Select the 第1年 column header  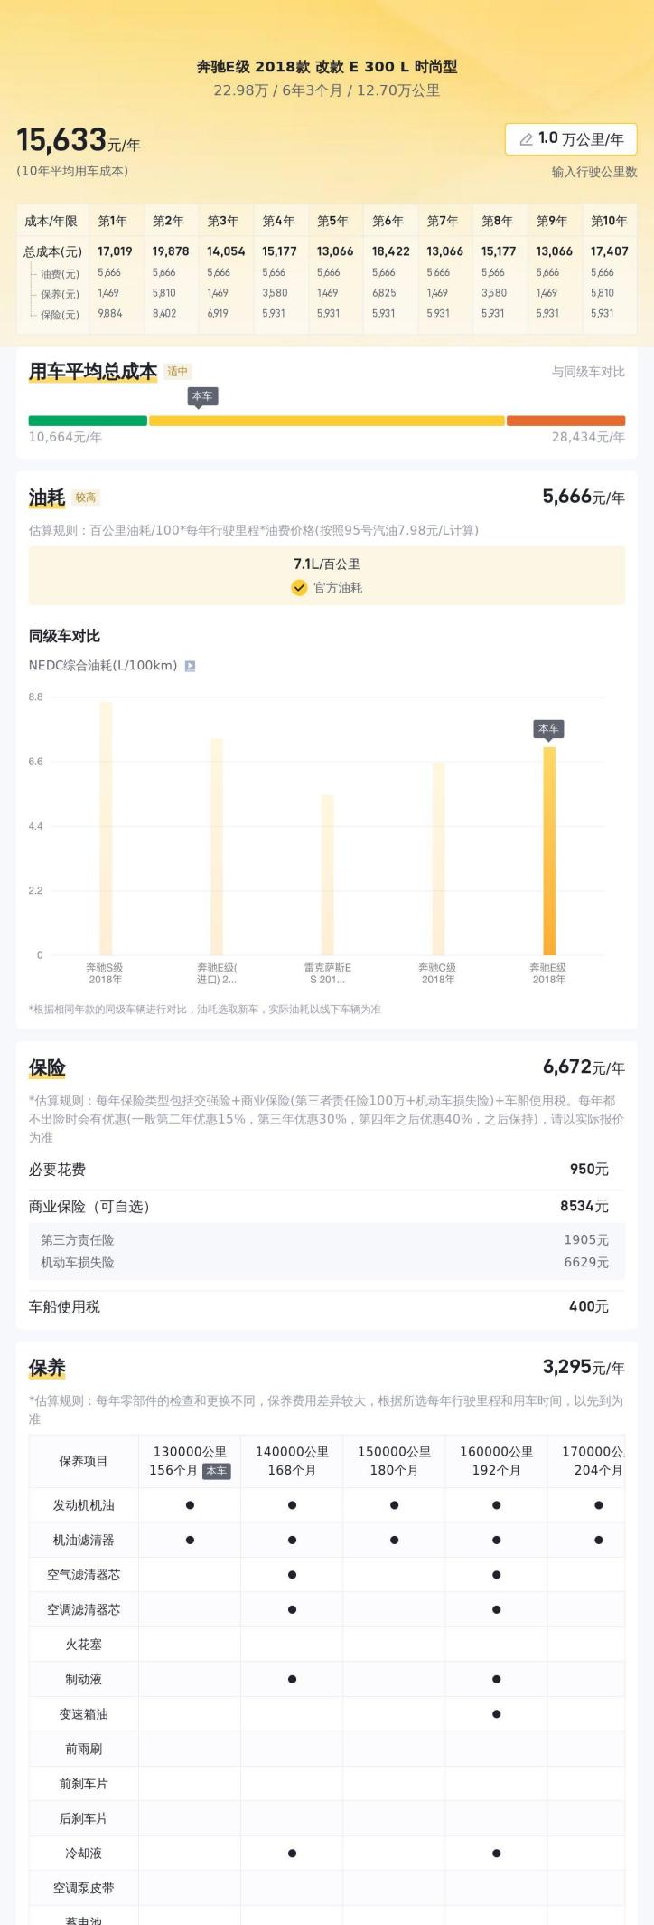click(x=113, y=221)
